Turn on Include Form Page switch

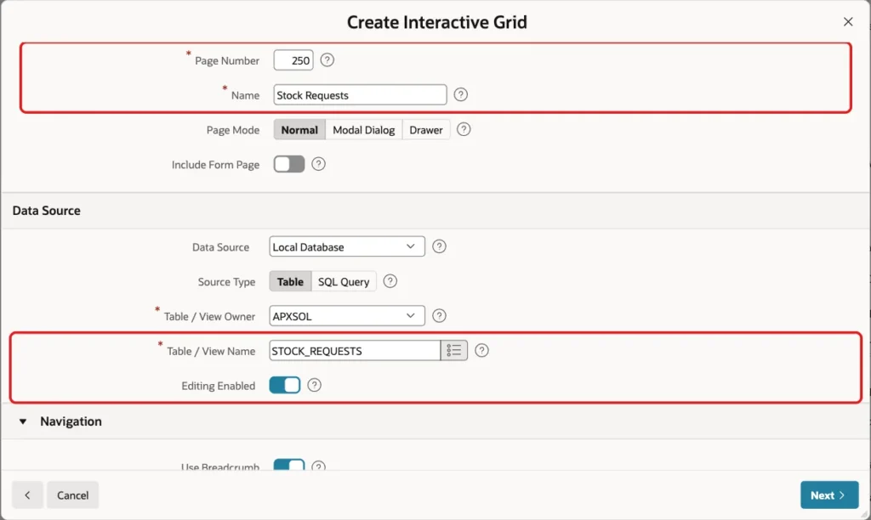coord(289,164)
